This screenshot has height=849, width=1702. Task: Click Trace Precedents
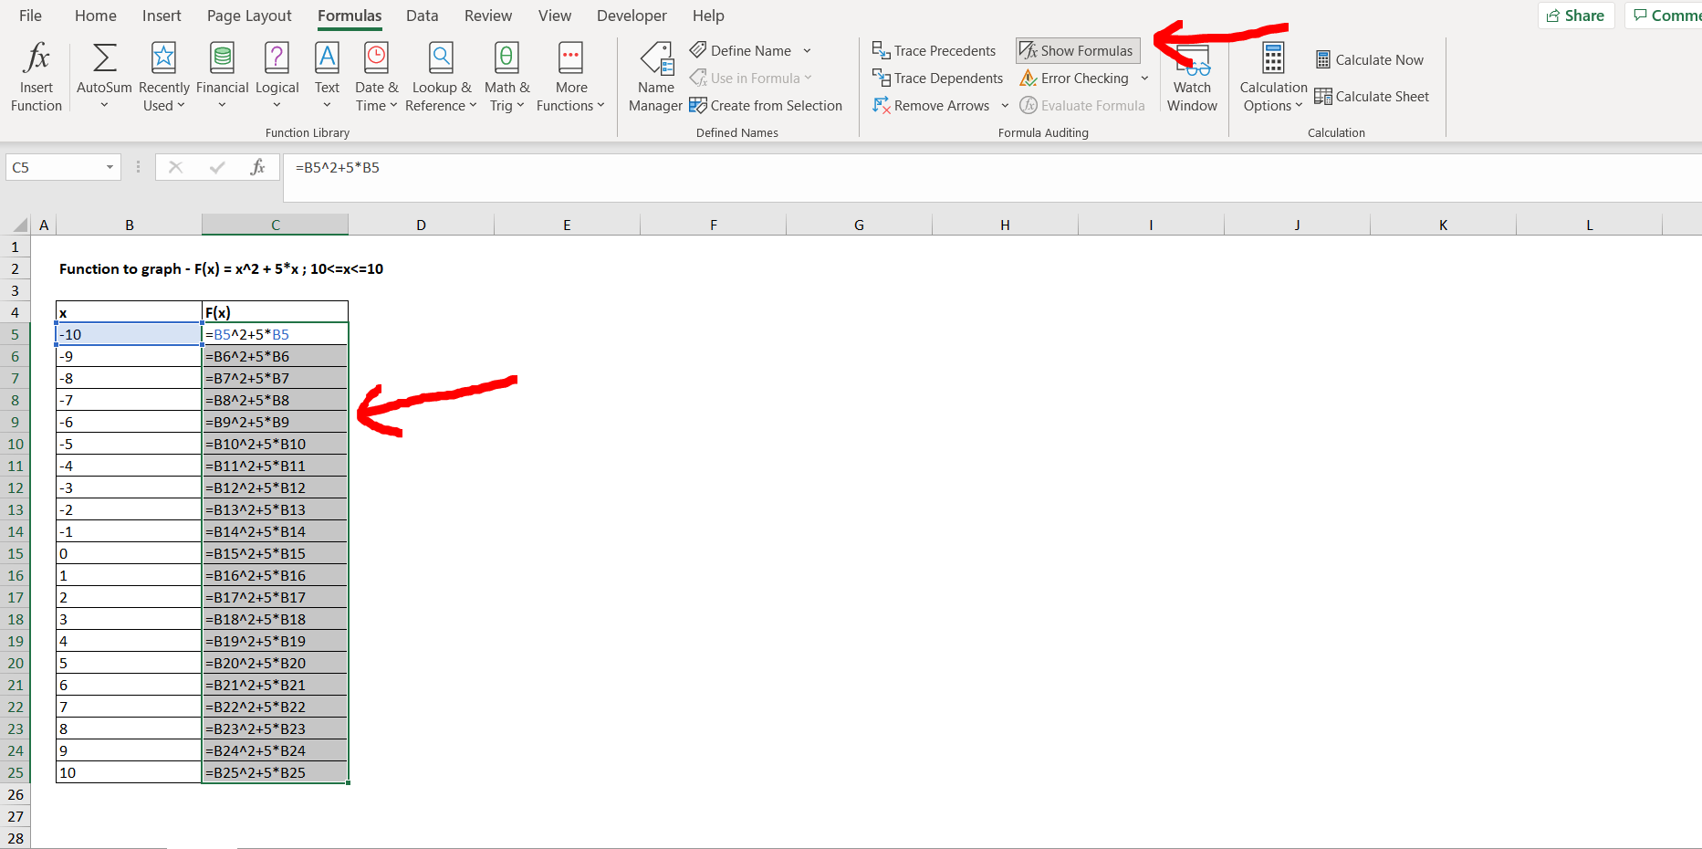934,50
